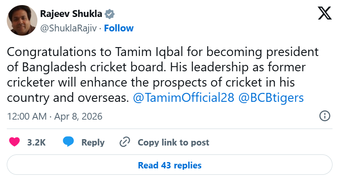Open the tweet info icon

(x=324, y=116)
